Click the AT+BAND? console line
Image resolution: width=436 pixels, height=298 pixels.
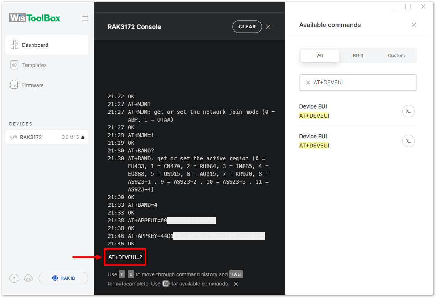tap(131, 151)
